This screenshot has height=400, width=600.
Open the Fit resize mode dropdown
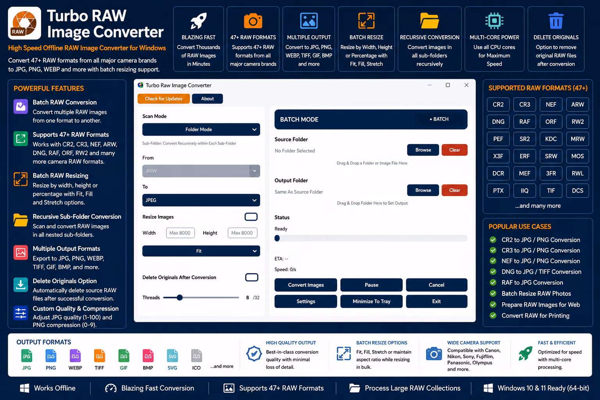pos(201,251)
